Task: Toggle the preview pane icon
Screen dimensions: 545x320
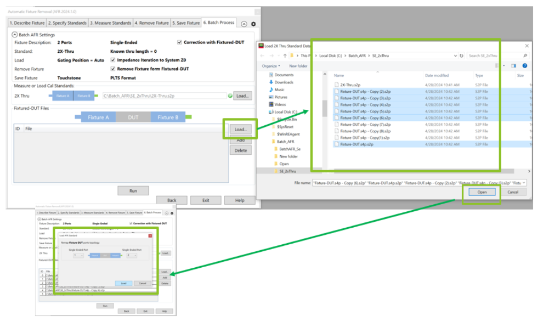Action: pos(513,66)
